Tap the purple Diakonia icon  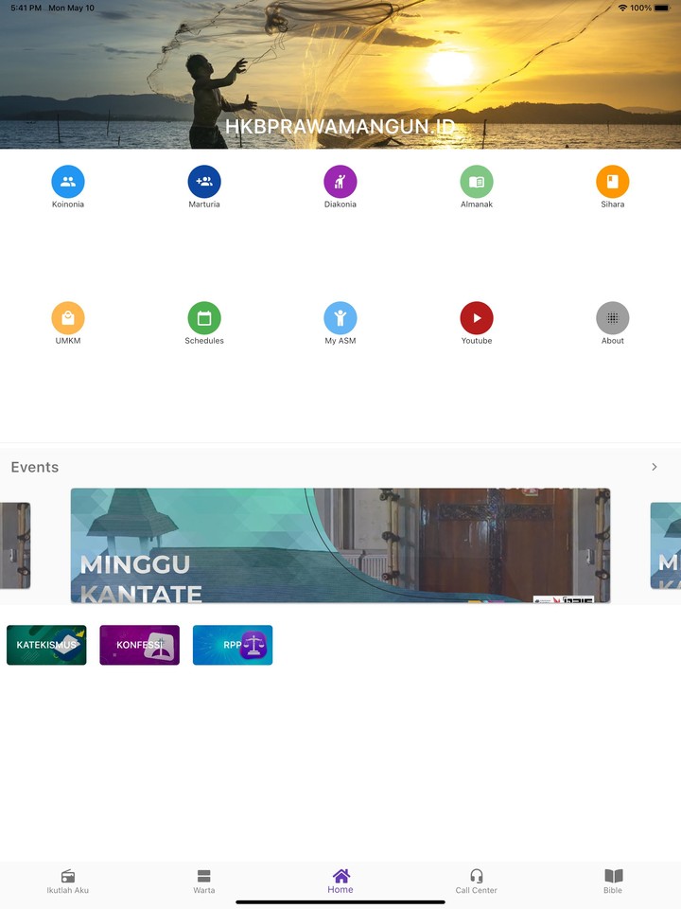(x=340, y=182)
